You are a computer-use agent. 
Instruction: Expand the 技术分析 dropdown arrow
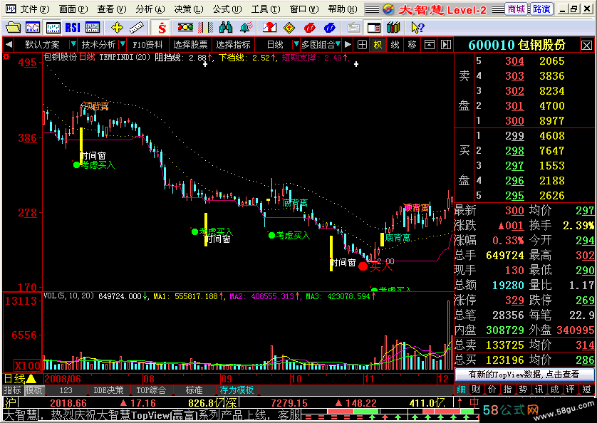pos(123,45)
